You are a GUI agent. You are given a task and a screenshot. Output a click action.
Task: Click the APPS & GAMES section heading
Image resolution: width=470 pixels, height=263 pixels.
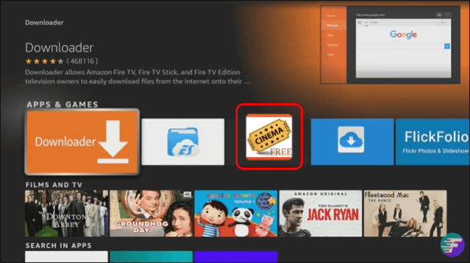tap(62, 104)
